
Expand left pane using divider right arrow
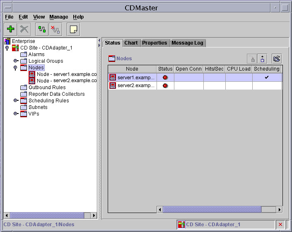click(x=99, y=45)
